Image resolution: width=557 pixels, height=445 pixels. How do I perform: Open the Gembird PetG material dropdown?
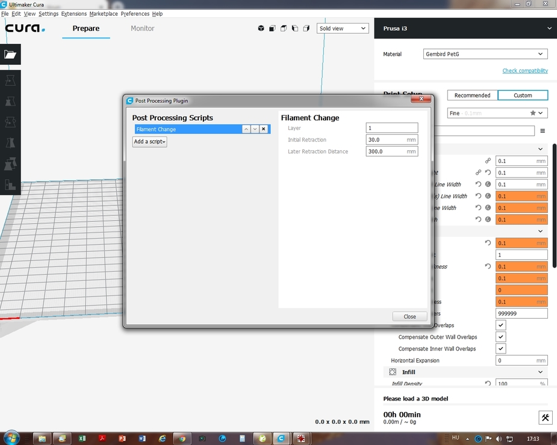[x=485, y=54]
